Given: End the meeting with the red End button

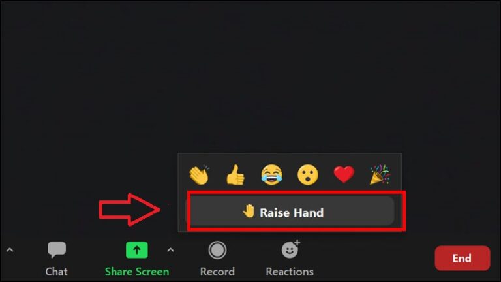Looking at the screenshot, I should pyautogui.click(x=463, y=258).
